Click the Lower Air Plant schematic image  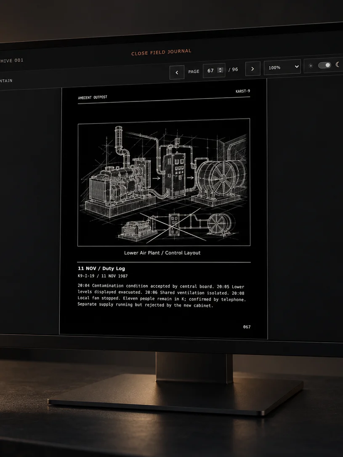[164, 182]
